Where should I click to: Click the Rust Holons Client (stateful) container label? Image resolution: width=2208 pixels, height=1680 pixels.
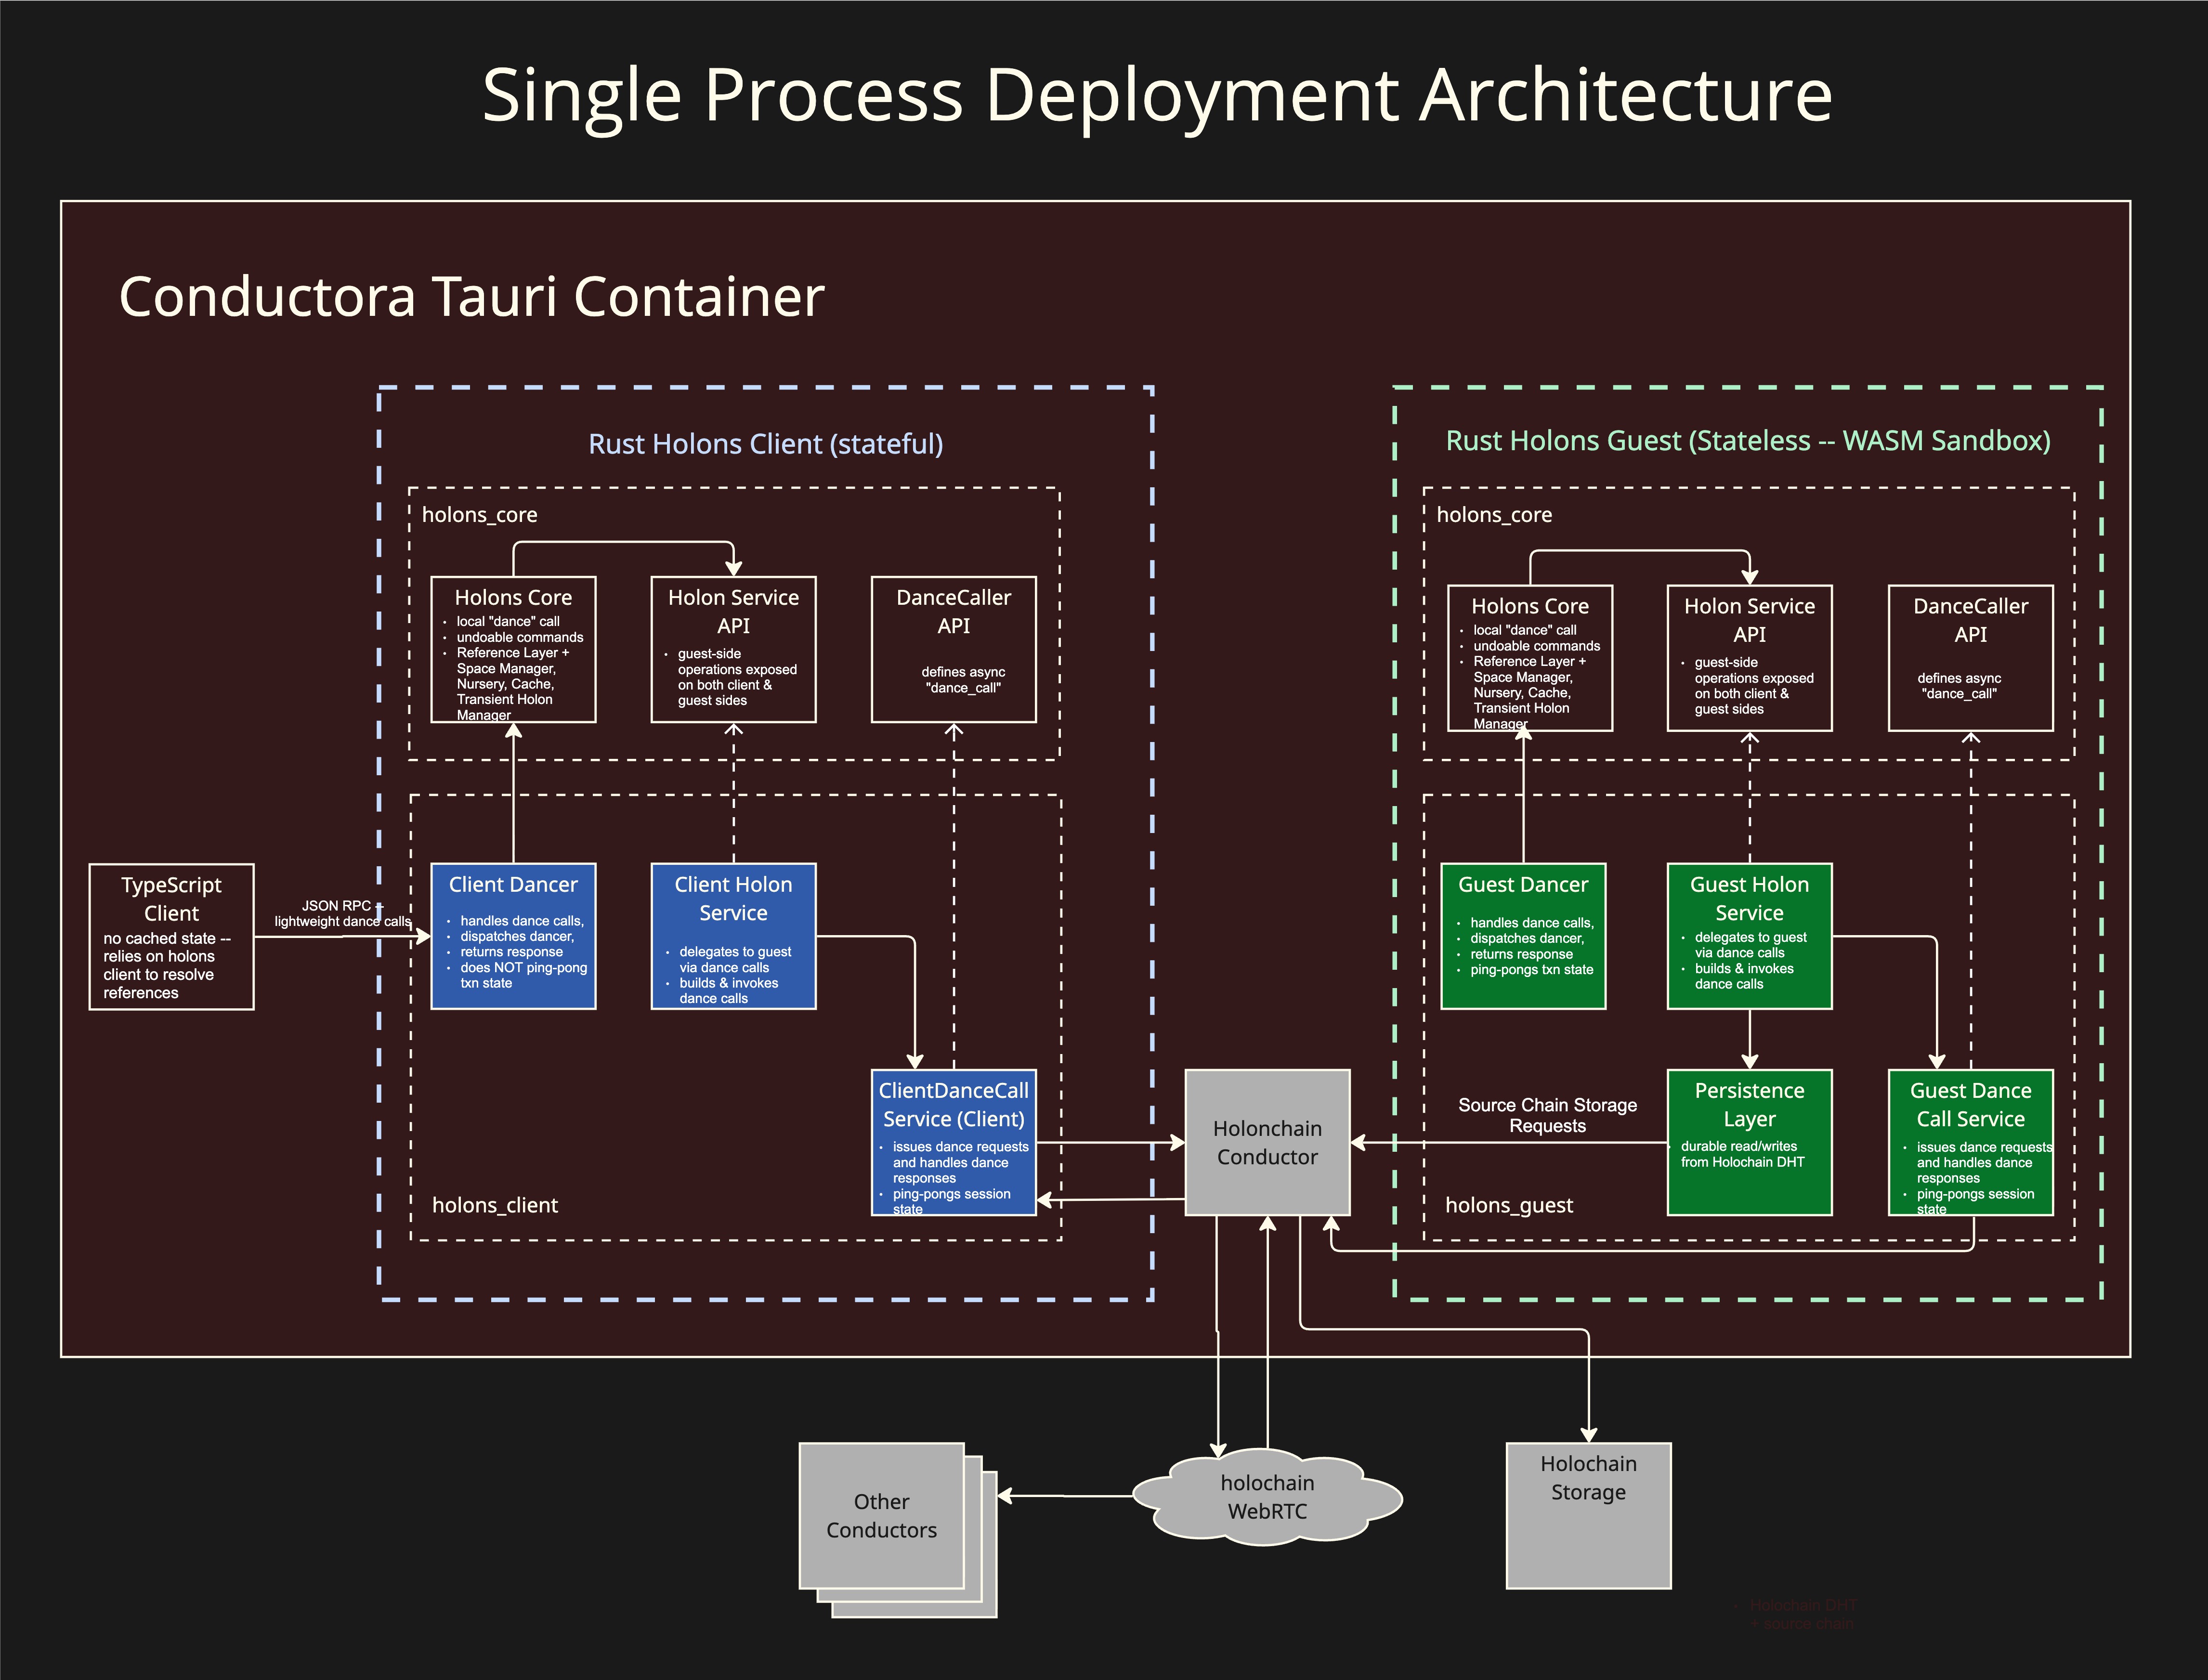(x=767, y=443)
